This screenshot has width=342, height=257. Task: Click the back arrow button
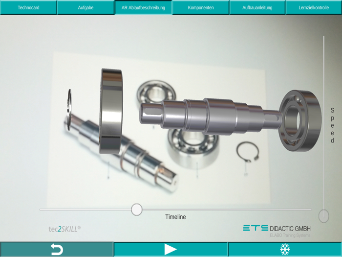pos(57,249)
